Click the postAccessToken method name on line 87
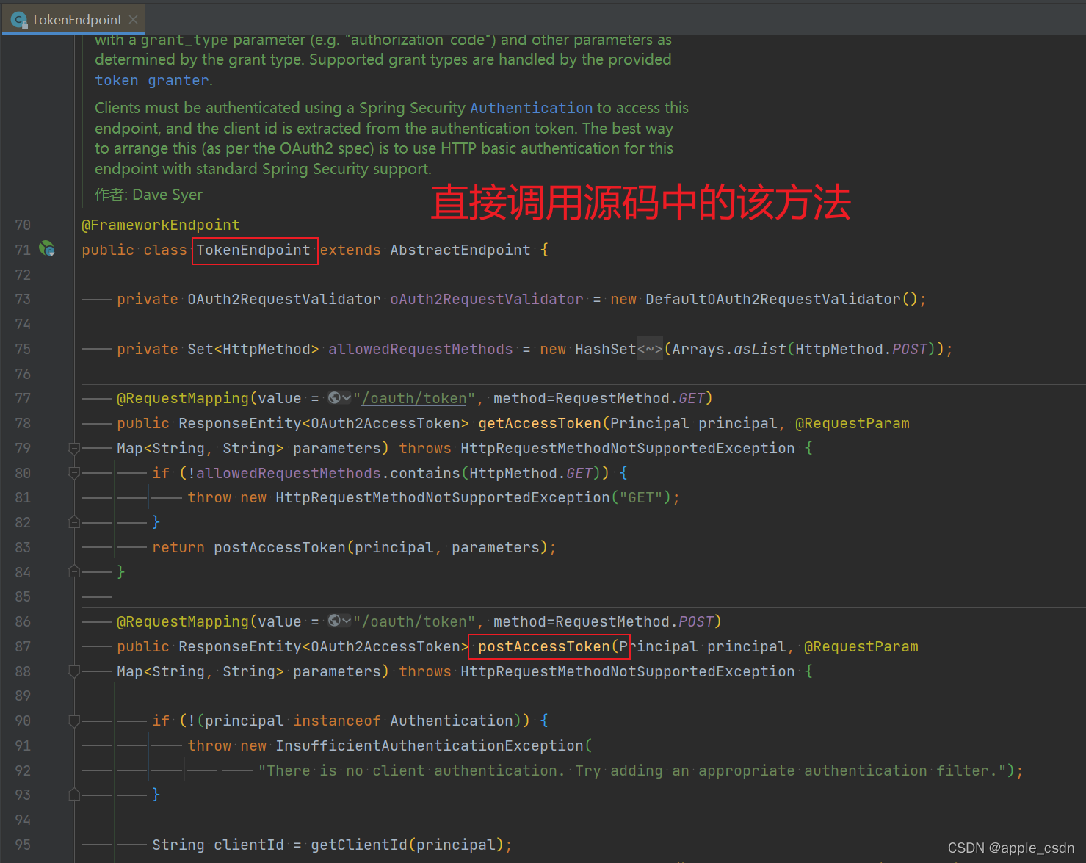The height and width of the screenshot is (863, 1086). pos(544,646)
